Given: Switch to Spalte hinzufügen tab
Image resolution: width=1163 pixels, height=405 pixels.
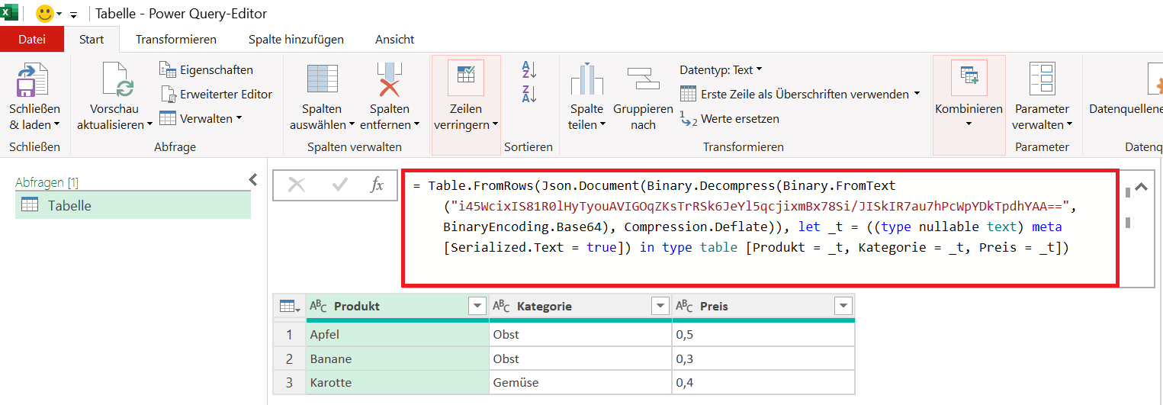Looking at the screenshot, I should point(296,39).
